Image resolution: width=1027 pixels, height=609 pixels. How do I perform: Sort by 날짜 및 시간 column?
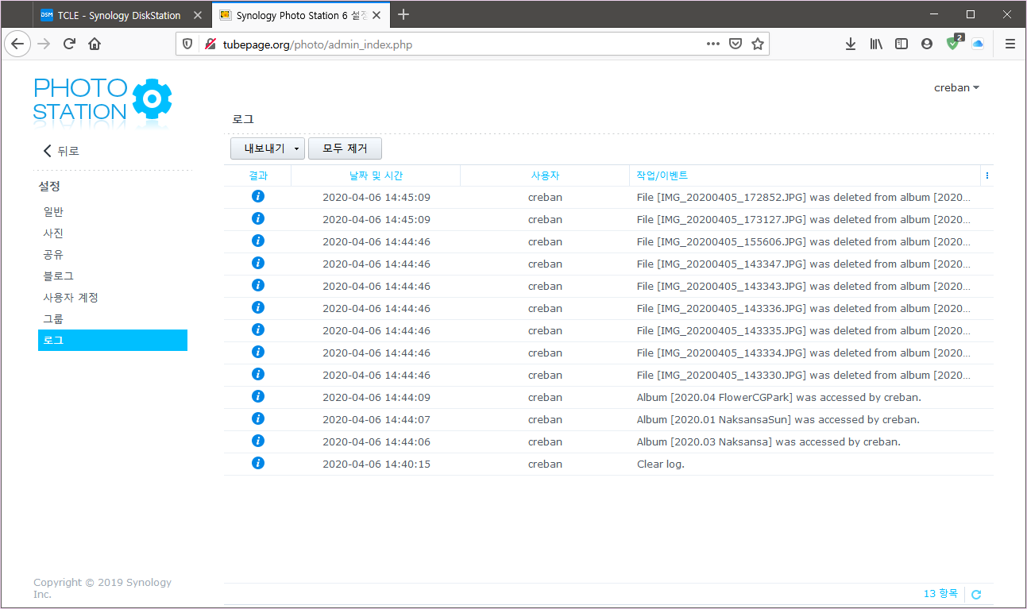pyautogui.click(x=376, y=175)
